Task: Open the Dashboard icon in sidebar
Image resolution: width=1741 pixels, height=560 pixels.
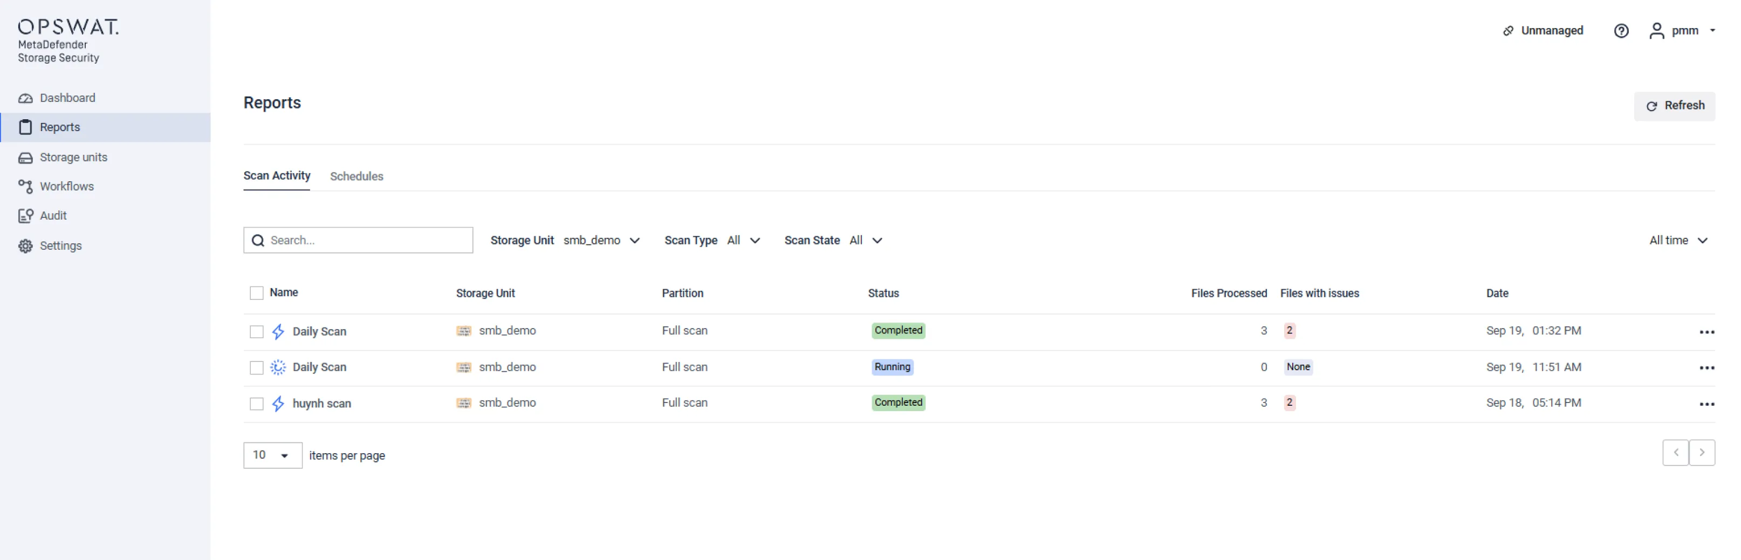Action: [x=26, y=98]
